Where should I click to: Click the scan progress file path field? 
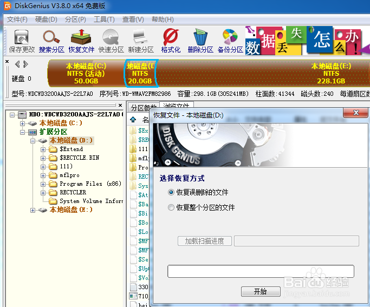(x=296, y=241)
